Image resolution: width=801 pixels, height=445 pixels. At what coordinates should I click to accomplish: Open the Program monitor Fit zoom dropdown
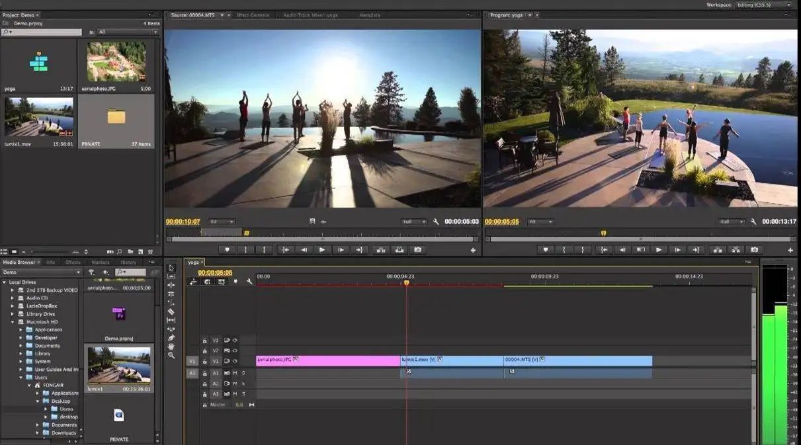click(540, 222)
